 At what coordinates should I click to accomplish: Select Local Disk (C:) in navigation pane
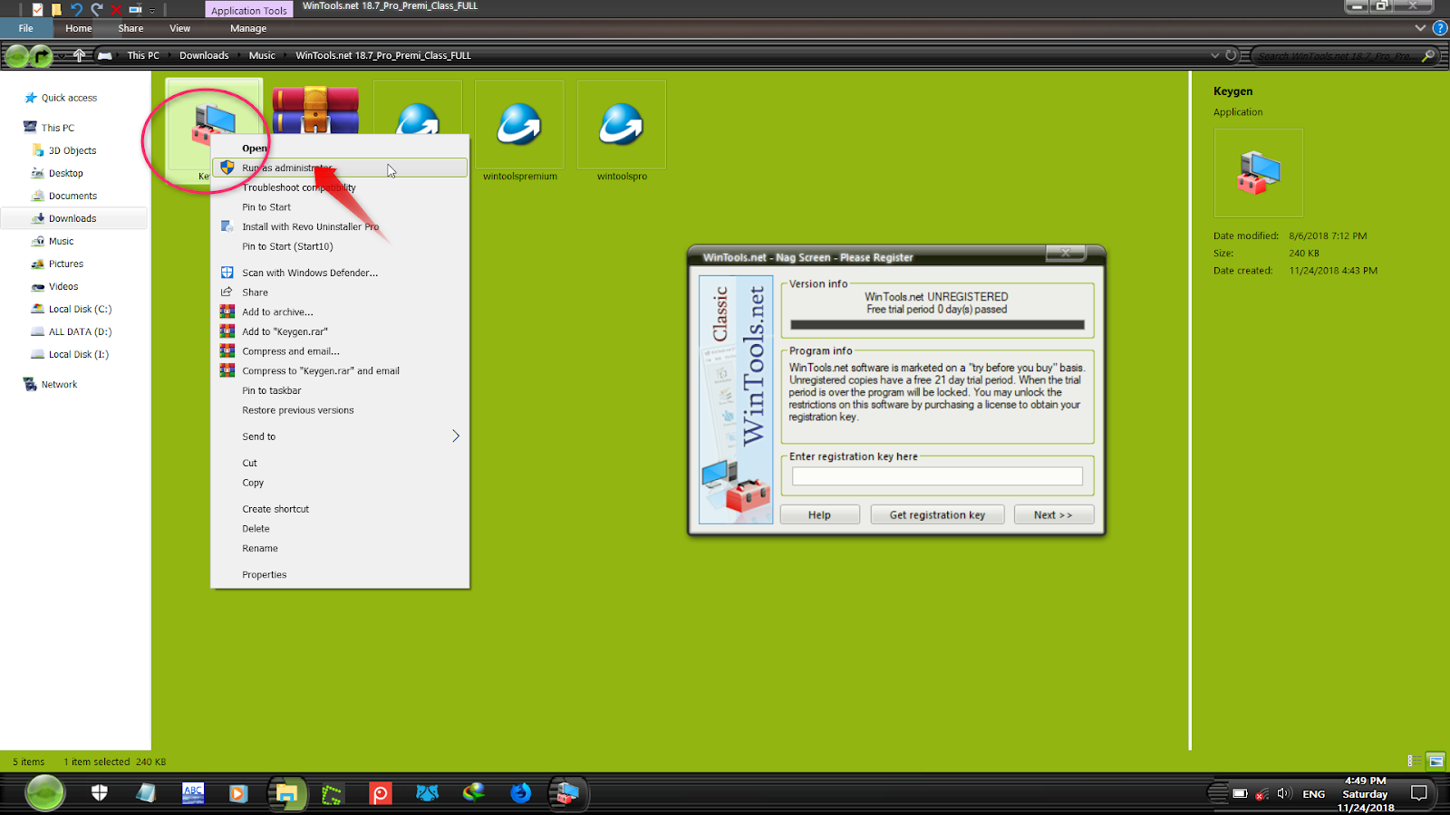point(80,309)
